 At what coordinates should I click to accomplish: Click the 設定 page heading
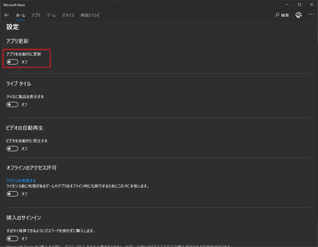tap(13, 27)
